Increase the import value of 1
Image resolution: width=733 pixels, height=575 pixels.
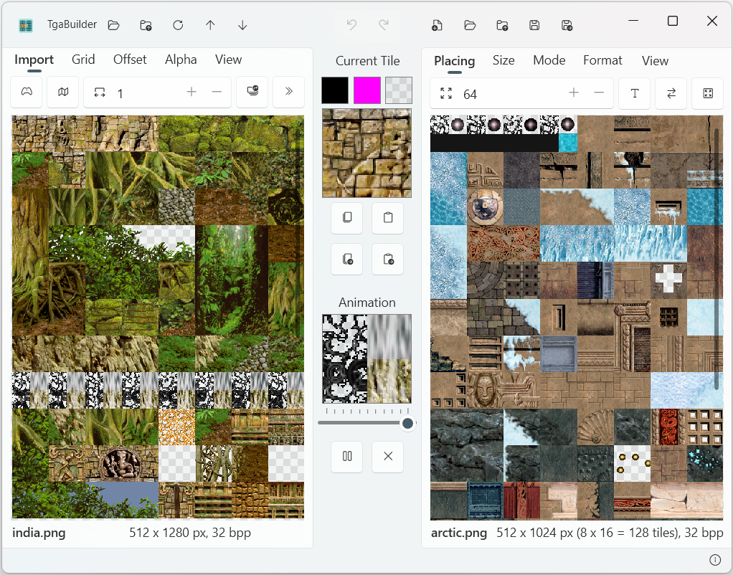(191, 92)
